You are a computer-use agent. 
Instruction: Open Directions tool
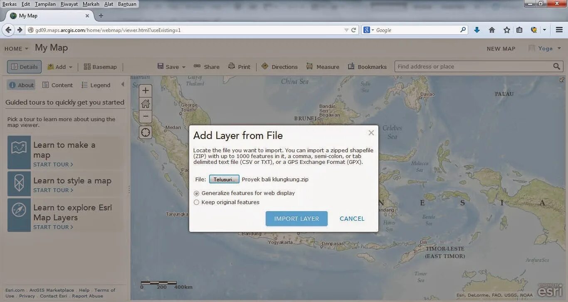(x=279, y=67)
